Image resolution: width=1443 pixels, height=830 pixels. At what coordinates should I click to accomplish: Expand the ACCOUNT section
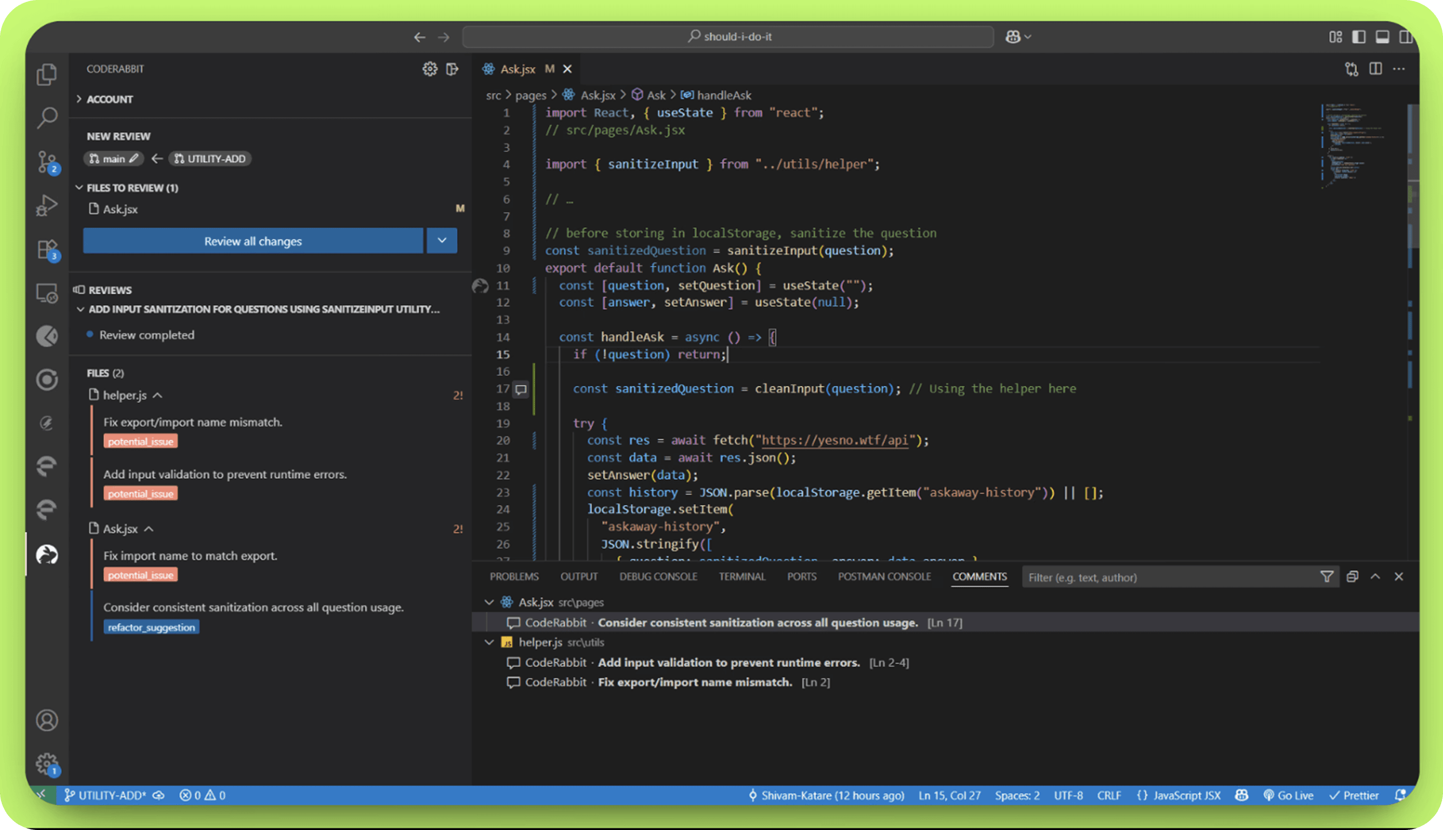click(x=109, y=99)
